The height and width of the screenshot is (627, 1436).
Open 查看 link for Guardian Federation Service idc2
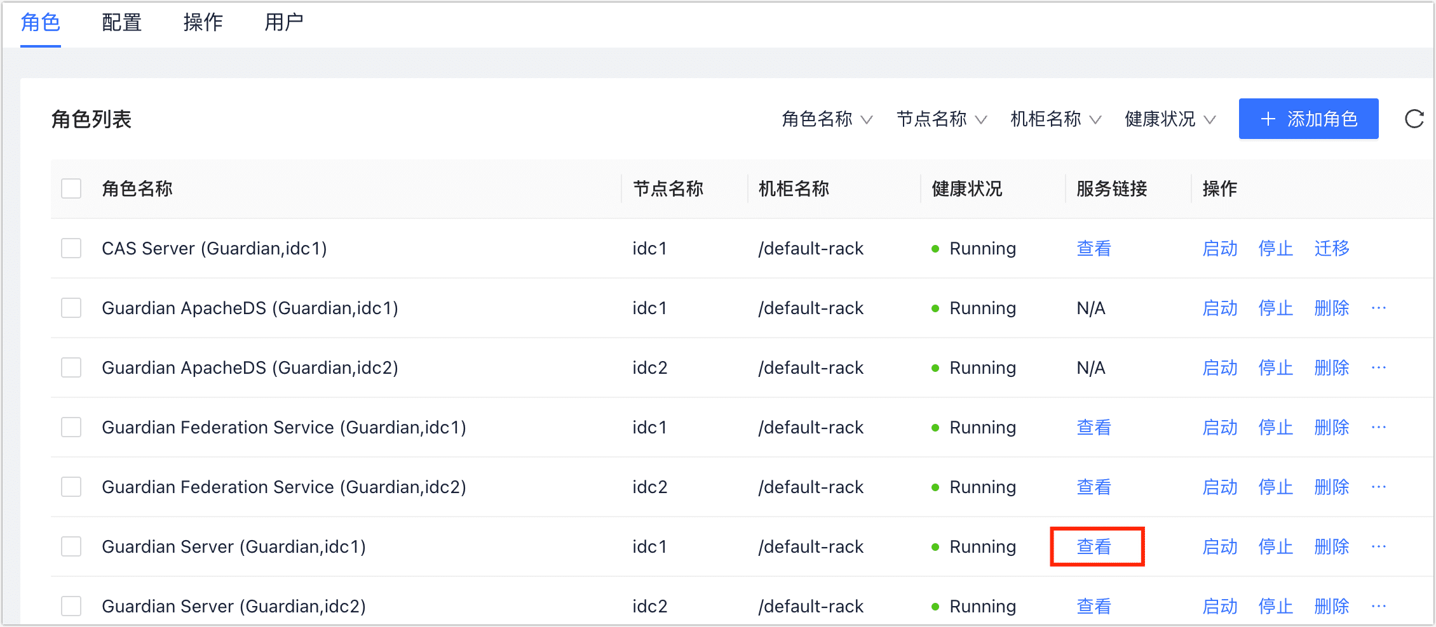[x=1094, y=487]
